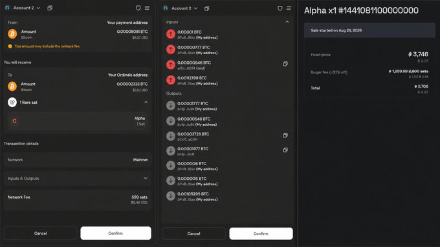
Task: Click the 0.00105295 BTC output amount text
Action: [x=193, y=194]
